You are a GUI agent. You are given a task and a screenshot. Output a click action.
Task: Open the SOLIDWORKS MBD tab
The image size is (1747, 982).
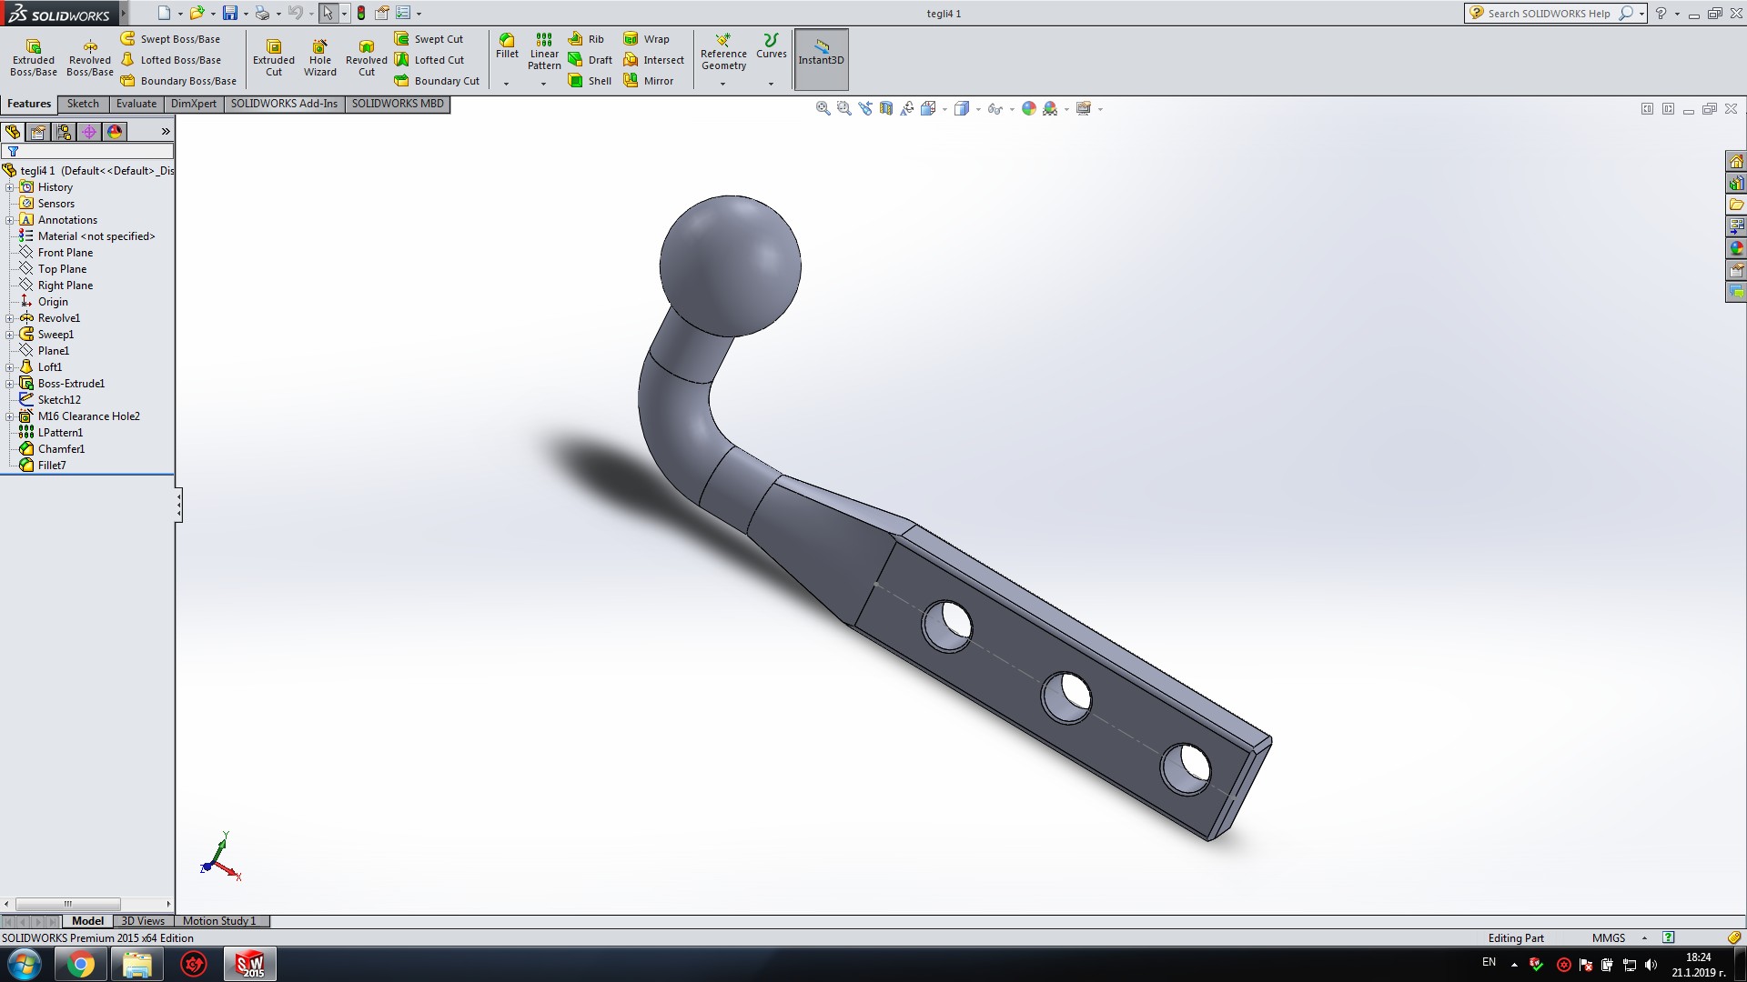[x=398, y=104]
